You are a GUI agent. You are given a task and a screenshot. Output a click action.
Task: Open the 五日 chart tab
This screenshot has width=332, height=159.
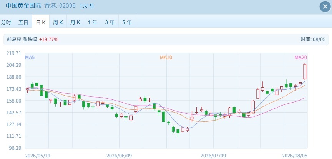pyautogui.click(x=23, y=22)
